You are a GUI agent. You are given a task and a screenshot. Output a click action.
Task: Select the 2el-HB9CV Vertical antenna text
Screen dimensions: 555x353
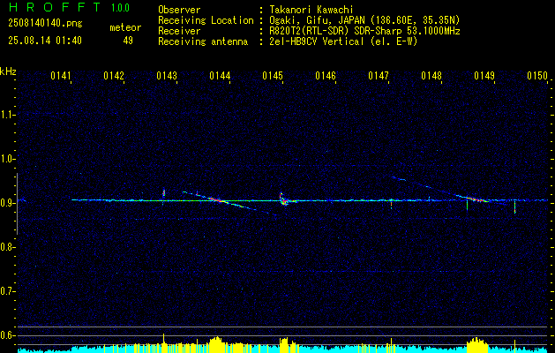pyautogui.click(x=343, y=41)
